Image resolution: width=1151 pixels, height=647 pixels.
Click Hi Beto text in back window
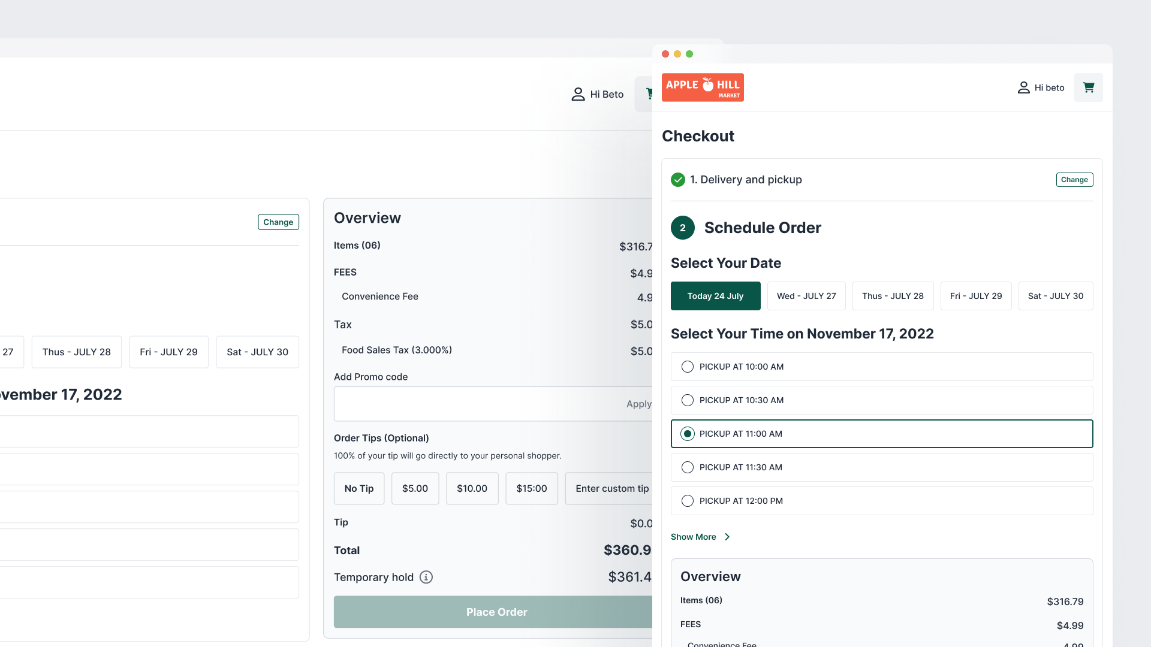[607, 95]
